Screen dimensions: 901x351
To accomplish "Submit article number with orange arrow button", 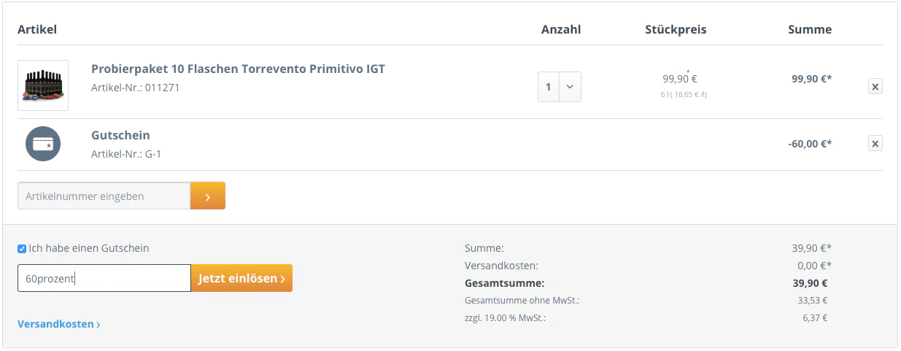I will [x=208, y=196].
